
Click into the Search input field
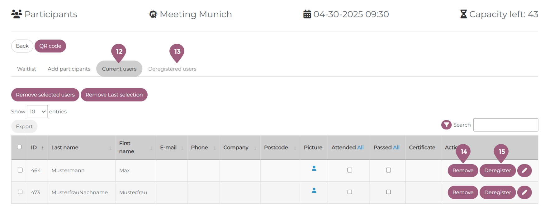[505, 125]
